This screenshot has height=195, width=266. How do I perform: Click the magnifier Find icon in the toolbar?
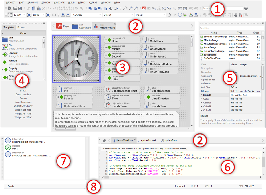[x=125, y=8]
